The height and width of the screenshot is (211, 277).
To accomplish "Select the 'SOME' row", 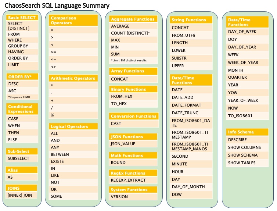I will pos(73,196).
